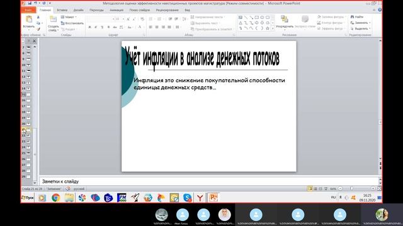This screenshot has height=226, width=403.
Task: Click Найти to find text
Action: click(x=357, y=17)
